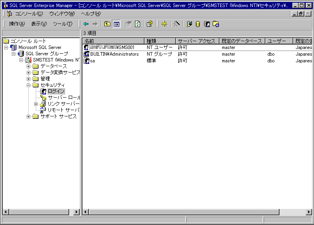Click the BUILTIN¥Administrators group icon
The height and width of the screenshot is (225, 314).
[86, 54]
